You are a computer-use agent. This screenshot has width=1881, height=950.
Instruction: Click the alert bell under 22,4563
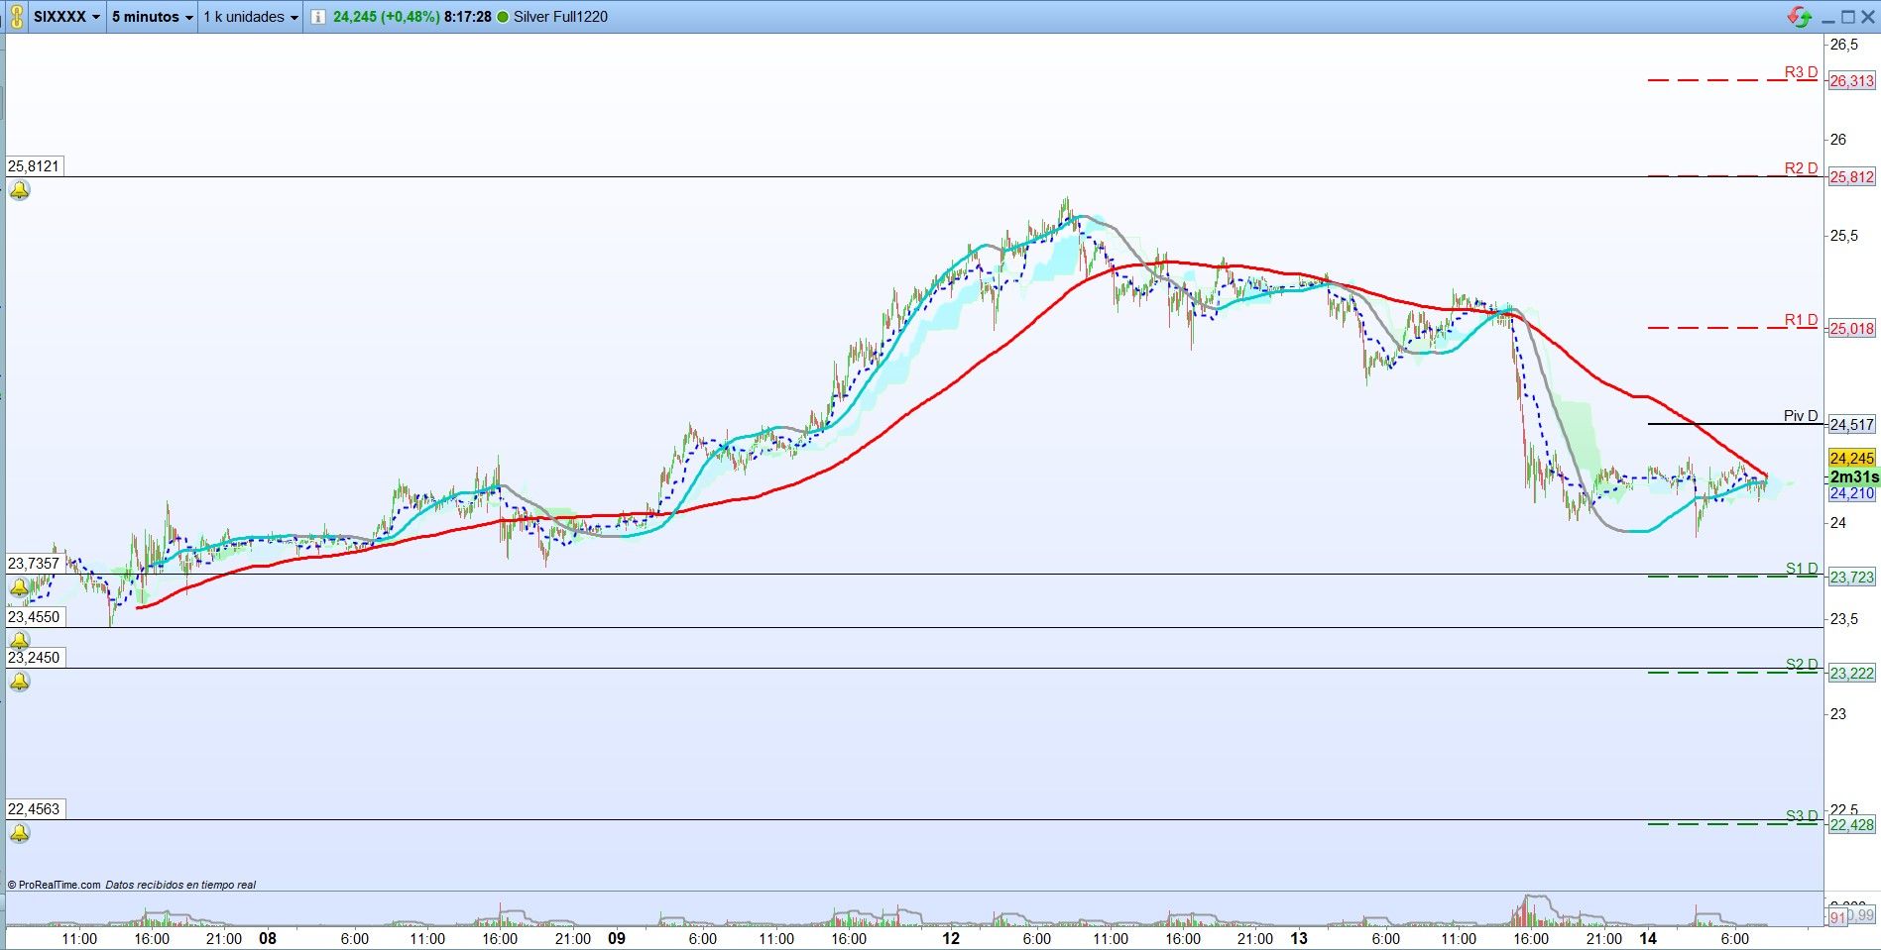point(20,833)
